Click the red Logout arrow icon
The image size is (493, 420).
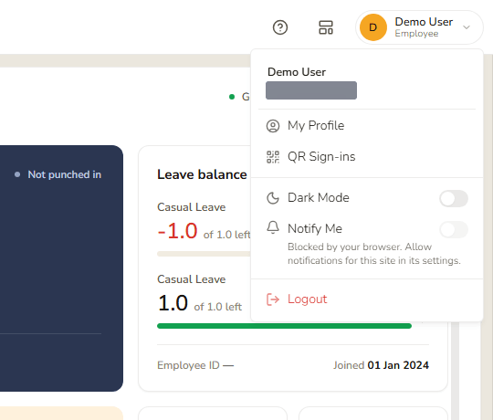(273, 299)
